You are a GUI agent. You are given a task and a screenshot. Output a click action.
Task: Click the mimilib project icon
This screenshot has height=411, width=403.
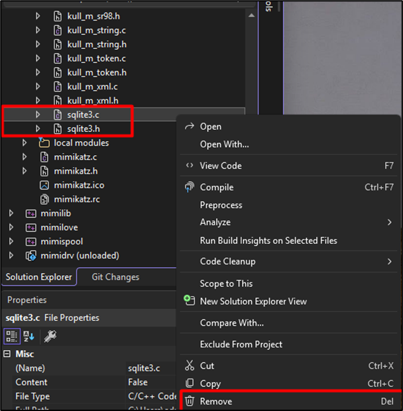30,213
